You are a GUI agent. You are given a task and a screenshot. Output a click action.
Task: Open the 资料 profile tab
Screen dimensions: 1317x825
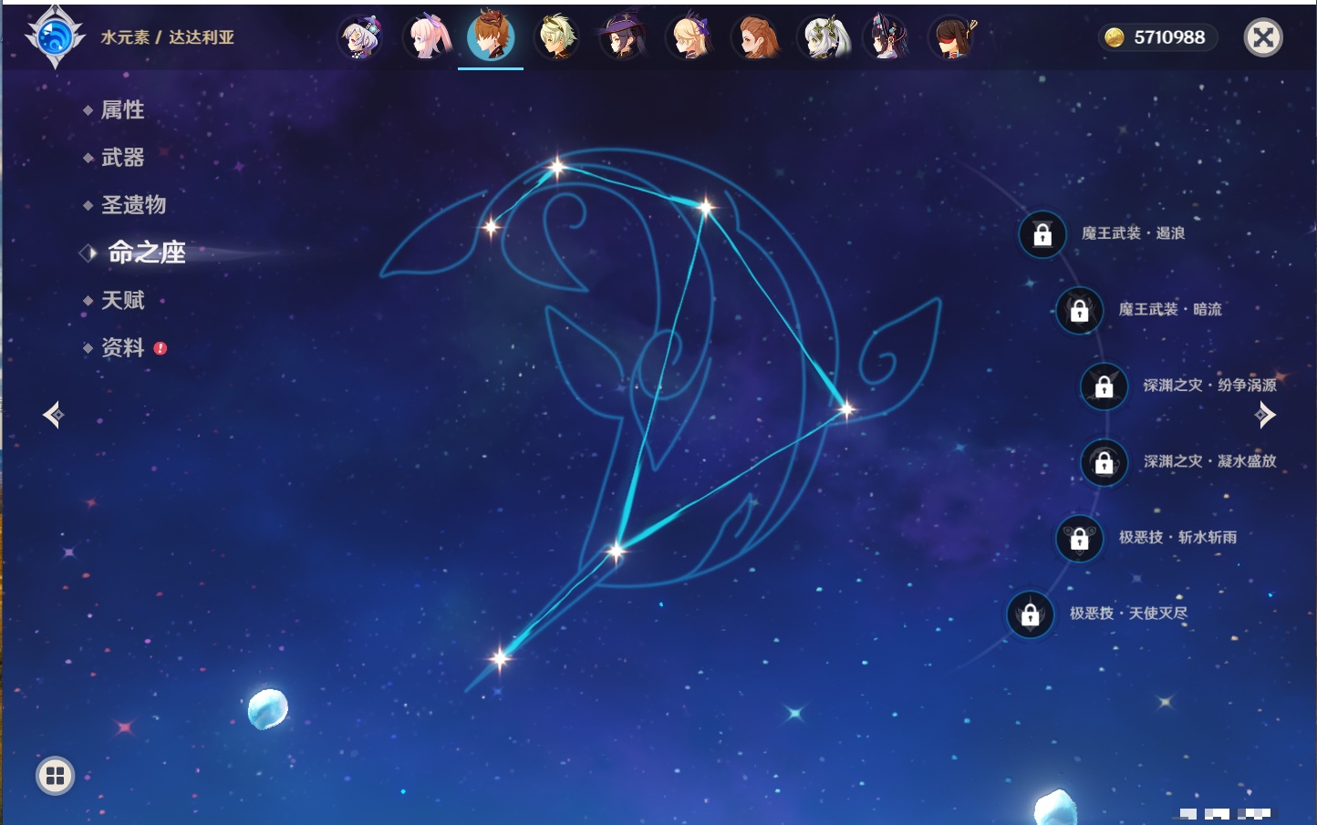[122, 347]
